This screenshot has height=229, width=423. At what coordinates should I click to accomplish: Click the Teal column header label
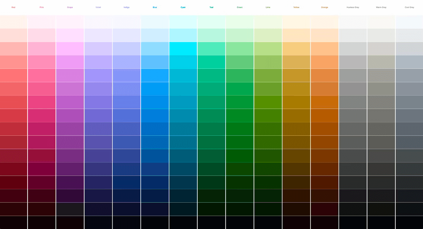(x=211, y=7)
